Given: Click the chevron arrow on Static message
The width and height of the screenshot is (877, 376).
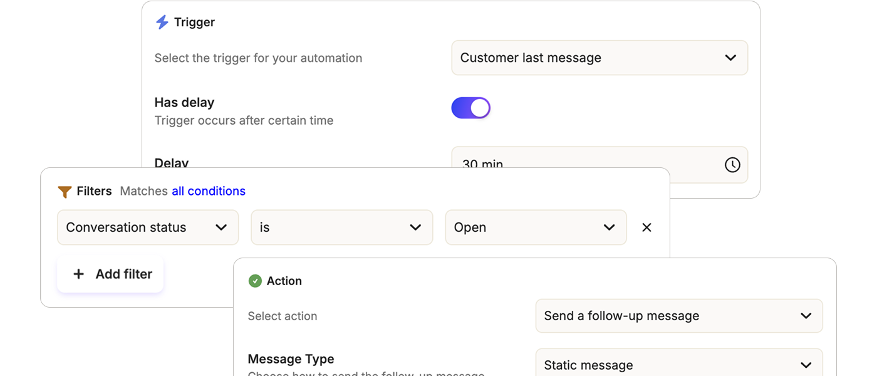Looking at the screenshot, I should pyautogui.click(x=806, y=365).
